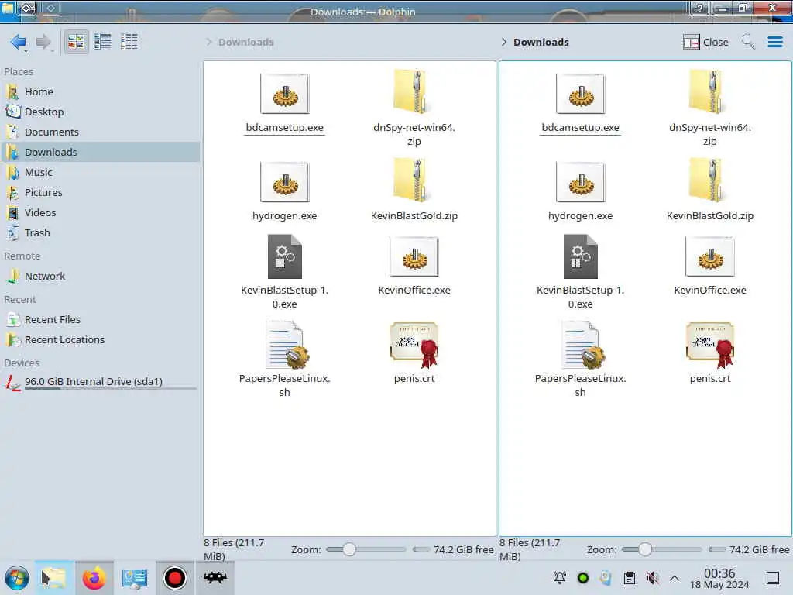The height and width of the screenshot is (595, 793).
Task: Click show desktop button in taskbar
Action: click(x=772, y=578)
